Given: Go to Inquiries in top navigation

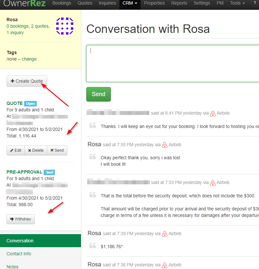Looking at the screenshot, I should pyautogui.click(x=107, y=3).
